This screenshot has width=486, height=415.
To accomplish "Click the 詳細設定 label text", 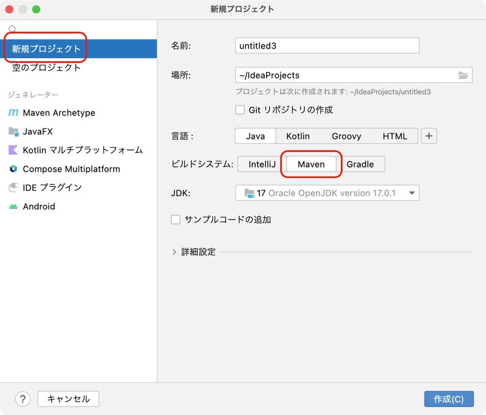I will [x=199, y=252].
